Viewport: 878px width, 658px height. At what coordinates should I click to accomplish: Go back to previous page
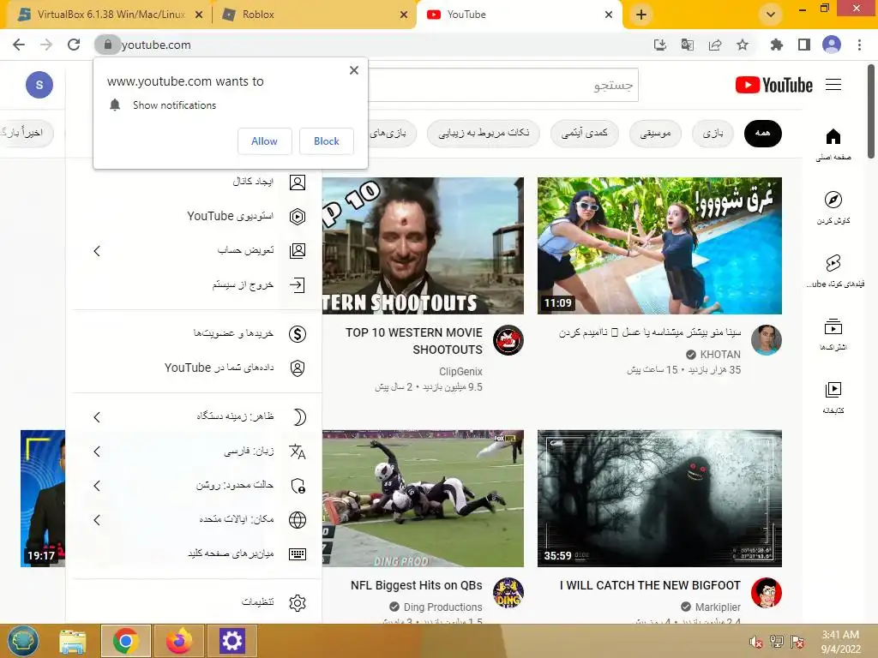(x=19, y=45)
